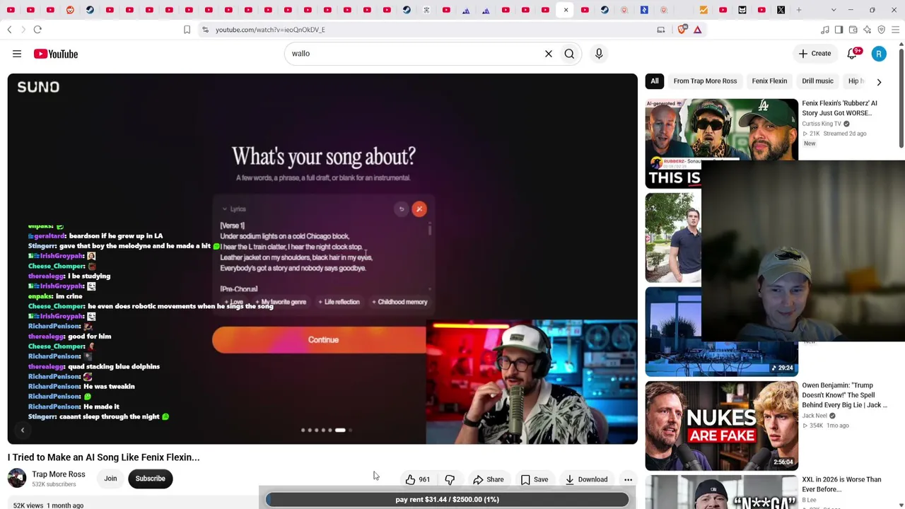Reload the page
The image size is (905, 509).
pyautogui.click(x=37, y=30)
